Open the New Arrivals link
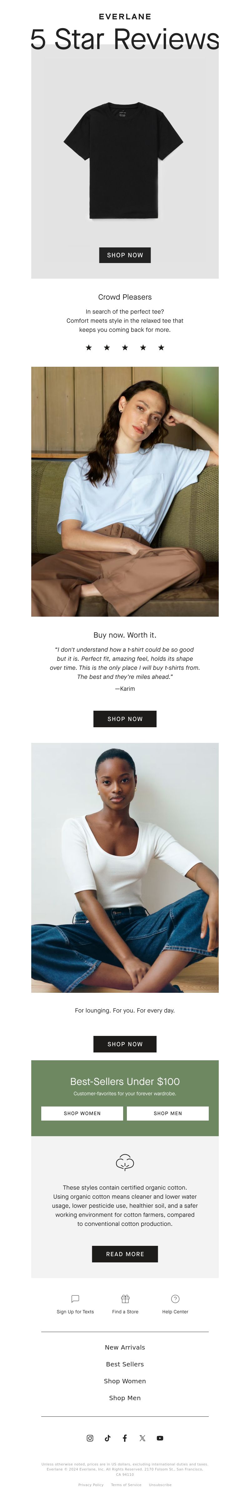This screenshot has width=250, height=1512. pos(125,1347)
